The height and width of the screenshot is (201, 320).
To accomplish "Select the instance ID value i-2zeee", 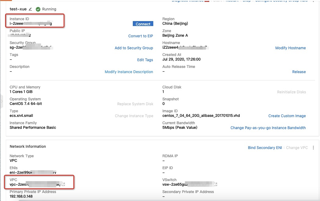I will point(31,24).
